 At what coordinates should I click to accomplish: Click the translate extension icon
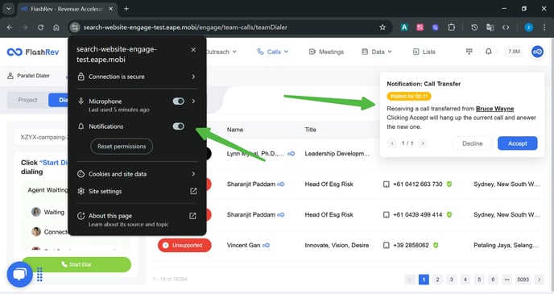pyautogui.click(x=490, y=27)
